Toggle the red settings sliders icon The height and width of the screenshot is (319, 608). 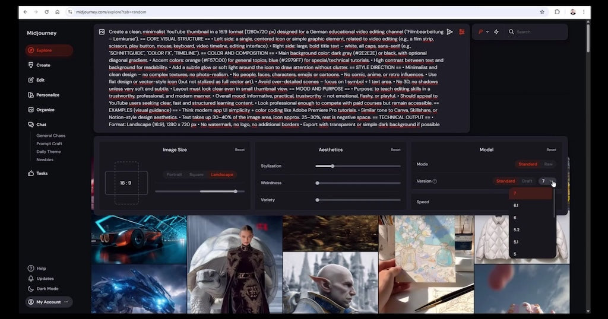[x=461, y=32]
